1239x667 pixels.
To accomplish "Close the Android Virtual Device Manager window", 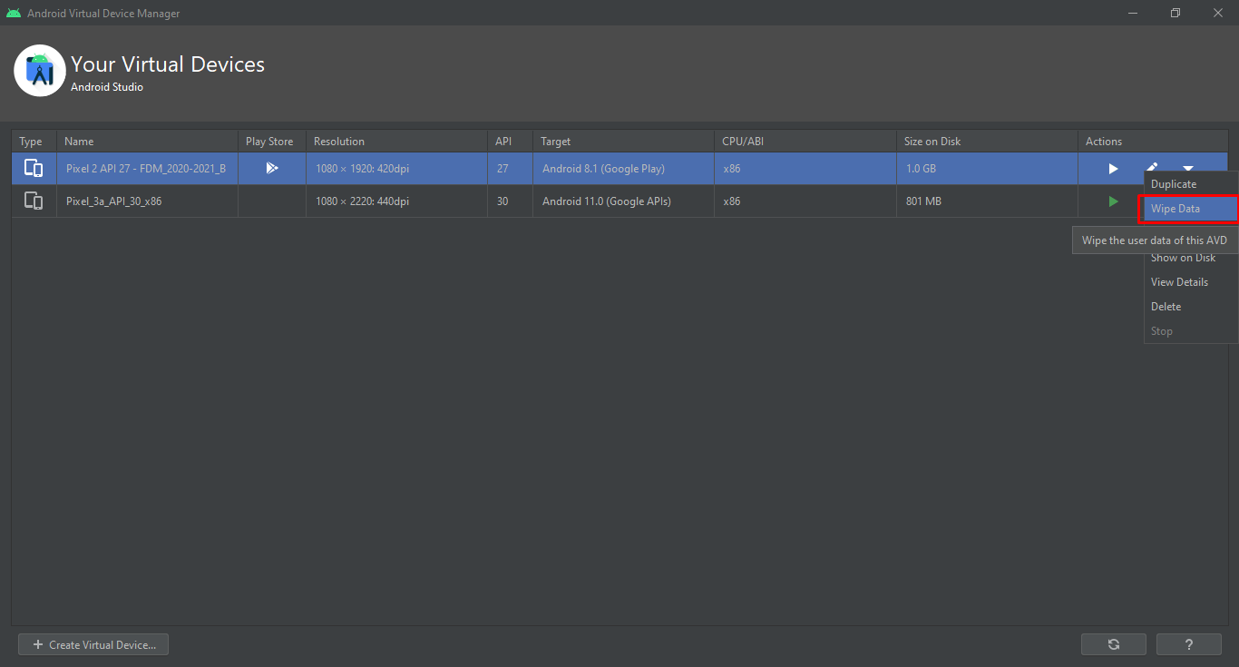I will [x=1218, y=13].
